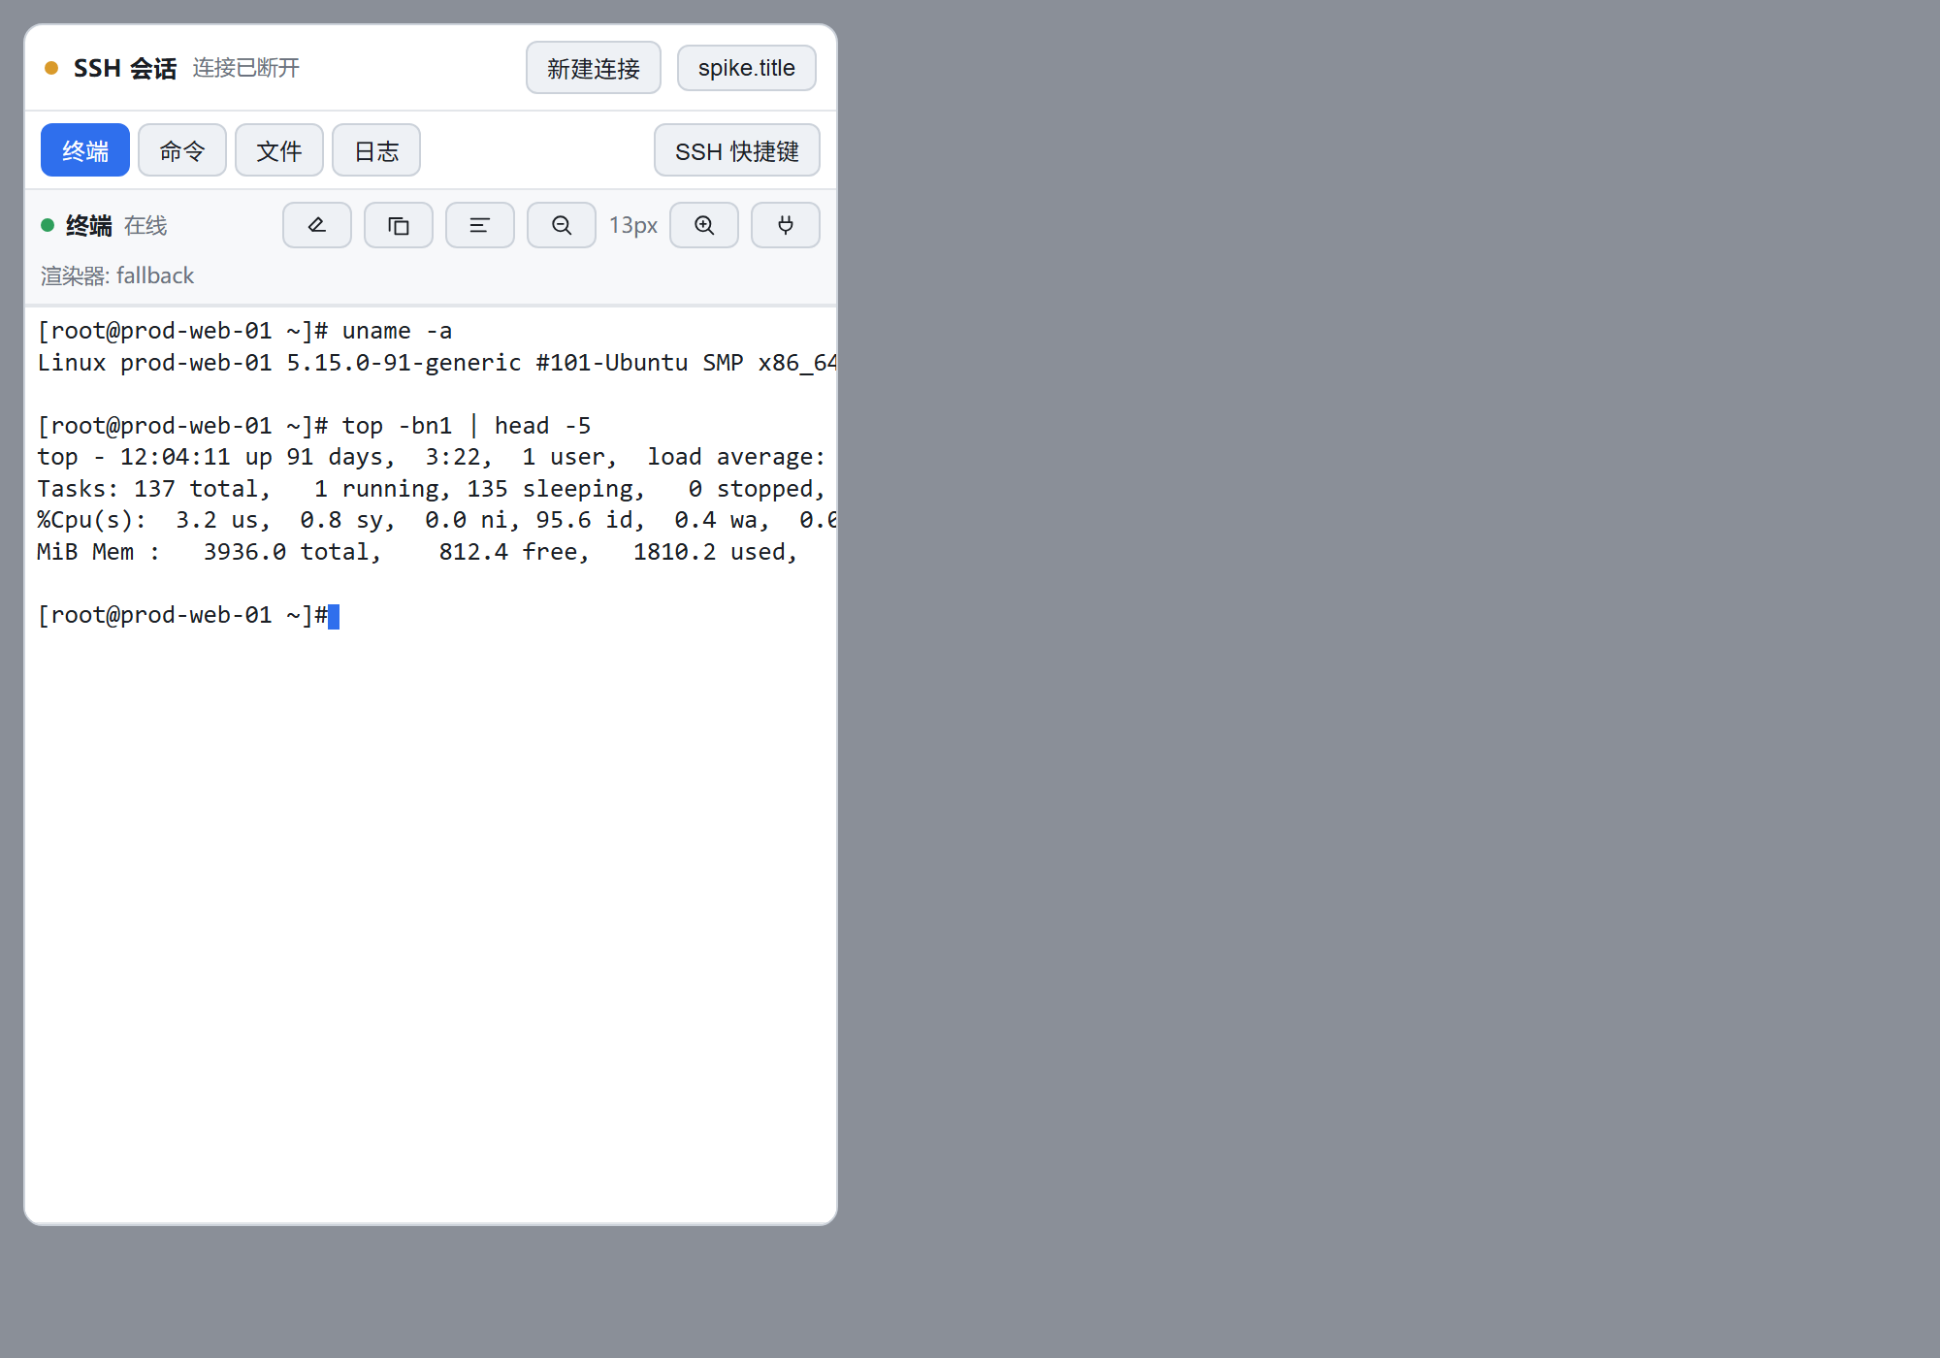Click the 连接已断开 status text
The height and width of the screenshot is (1358, 1940).
[x=246, y=68]
